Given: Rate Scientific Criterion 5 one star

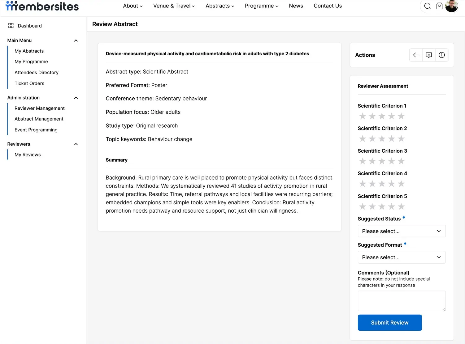Looking at the screenshot, I should 363,206.
